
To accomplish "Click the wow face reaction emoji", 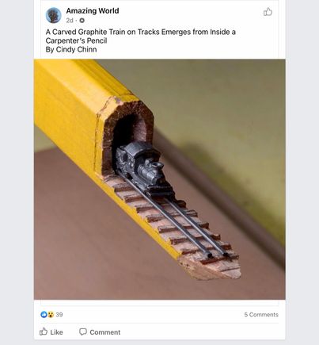I will coord(51,314).
